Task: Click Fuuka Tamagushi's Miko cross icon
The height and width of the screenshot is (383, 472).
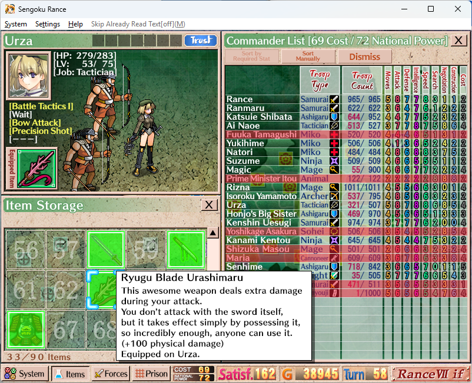Action: (x=334, y=135)
